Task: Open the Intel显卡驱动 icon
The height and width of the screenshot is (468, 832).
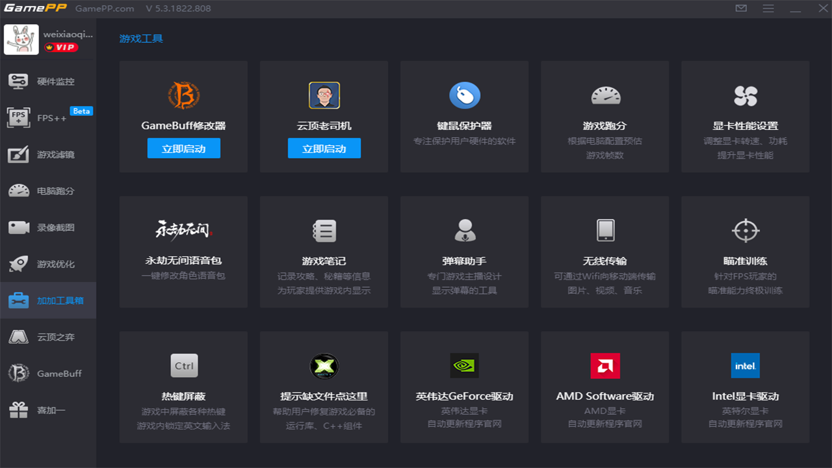Action: click(746, 365)
